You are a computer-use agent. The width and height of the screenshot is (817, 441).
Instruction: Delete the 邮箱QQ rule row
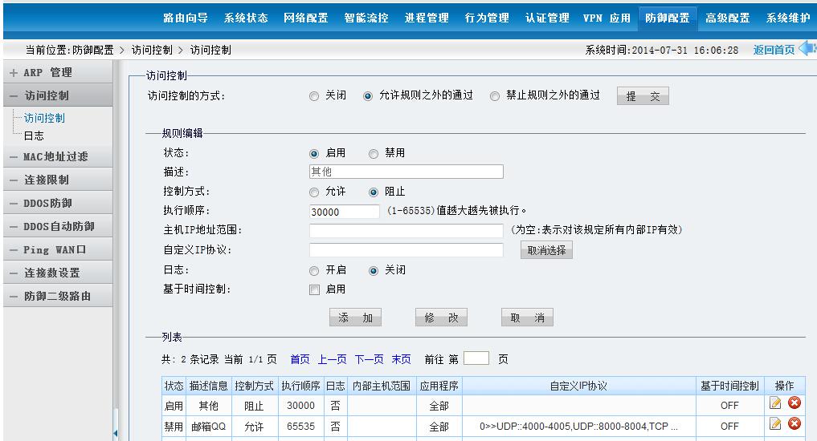tap(795, 424)
